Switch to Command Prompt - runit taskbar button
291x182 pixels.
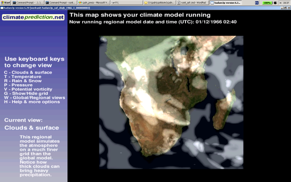60,3
